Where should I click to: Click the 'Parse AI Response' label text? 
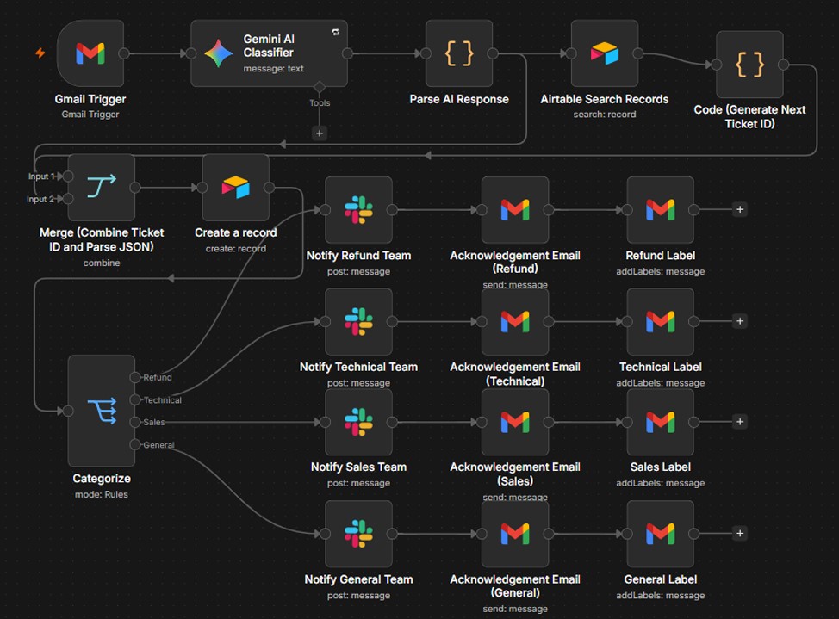pyautogui.click(x=459, y=100)
